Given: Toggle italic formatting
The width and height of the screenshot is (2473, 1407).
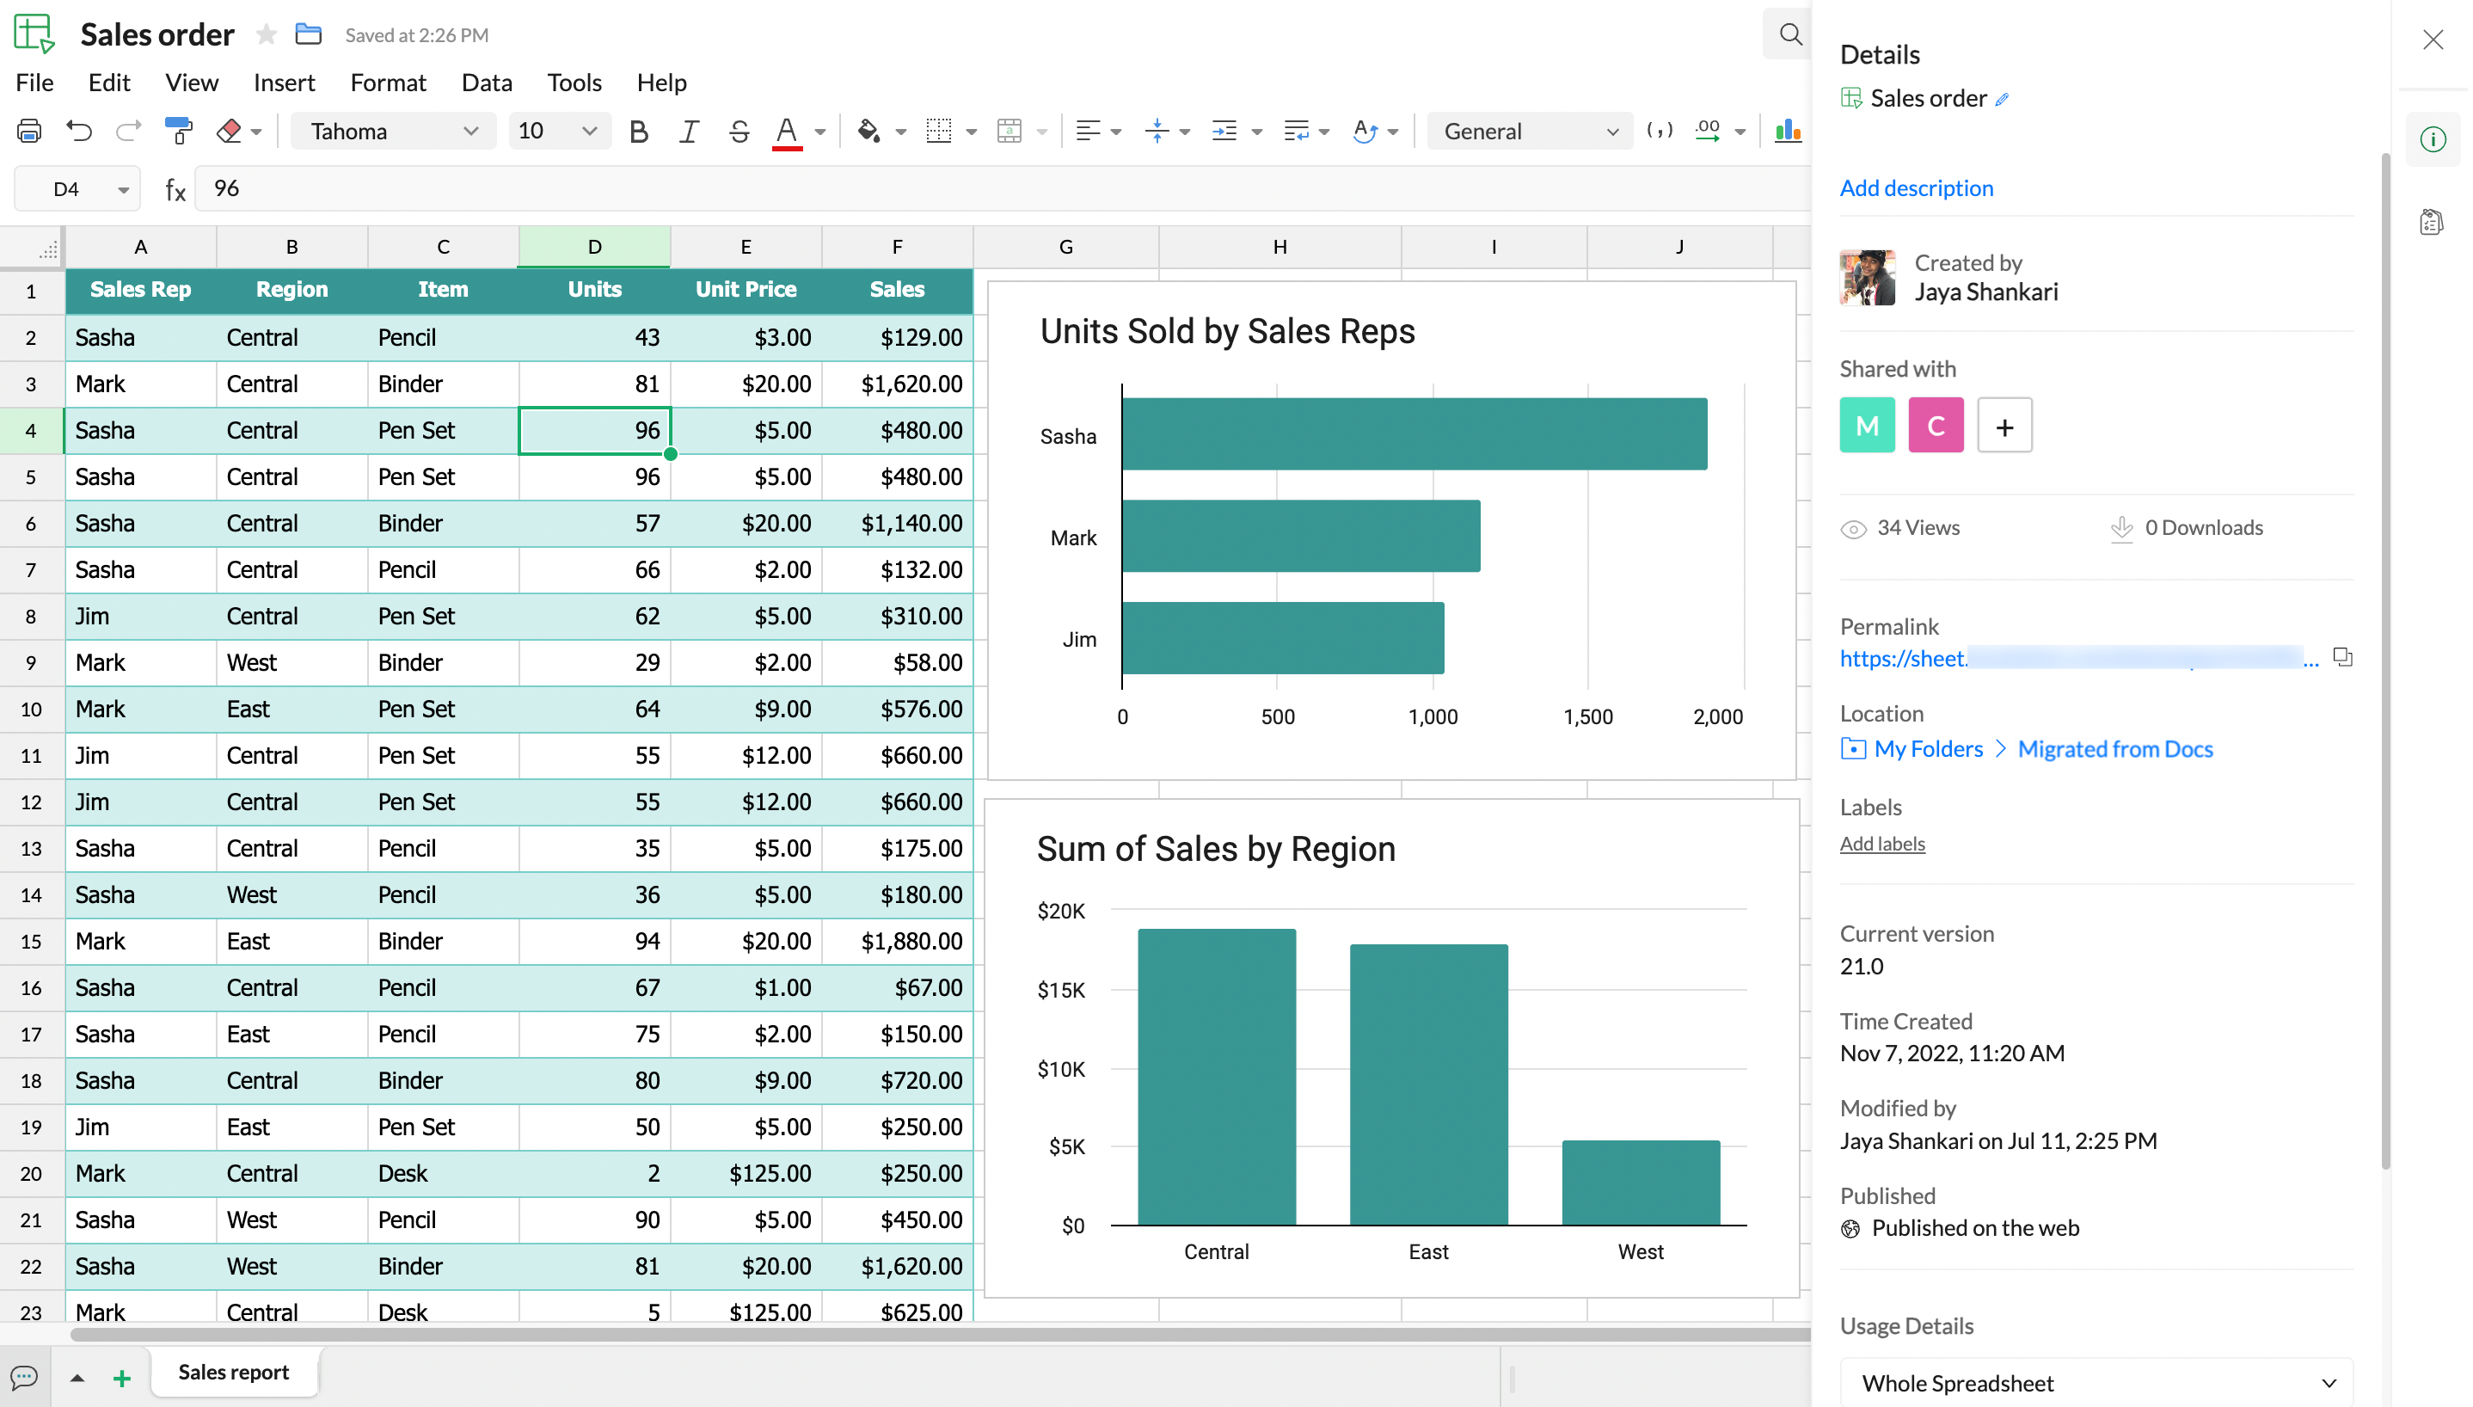Looking at the screenshot, I should 688,131.
